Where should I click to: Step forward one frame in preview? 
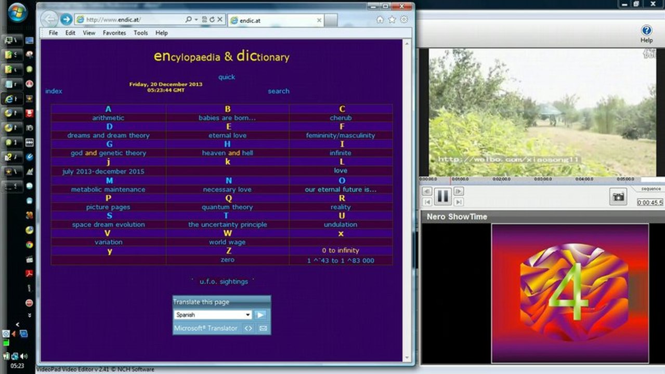coord(459,192)
